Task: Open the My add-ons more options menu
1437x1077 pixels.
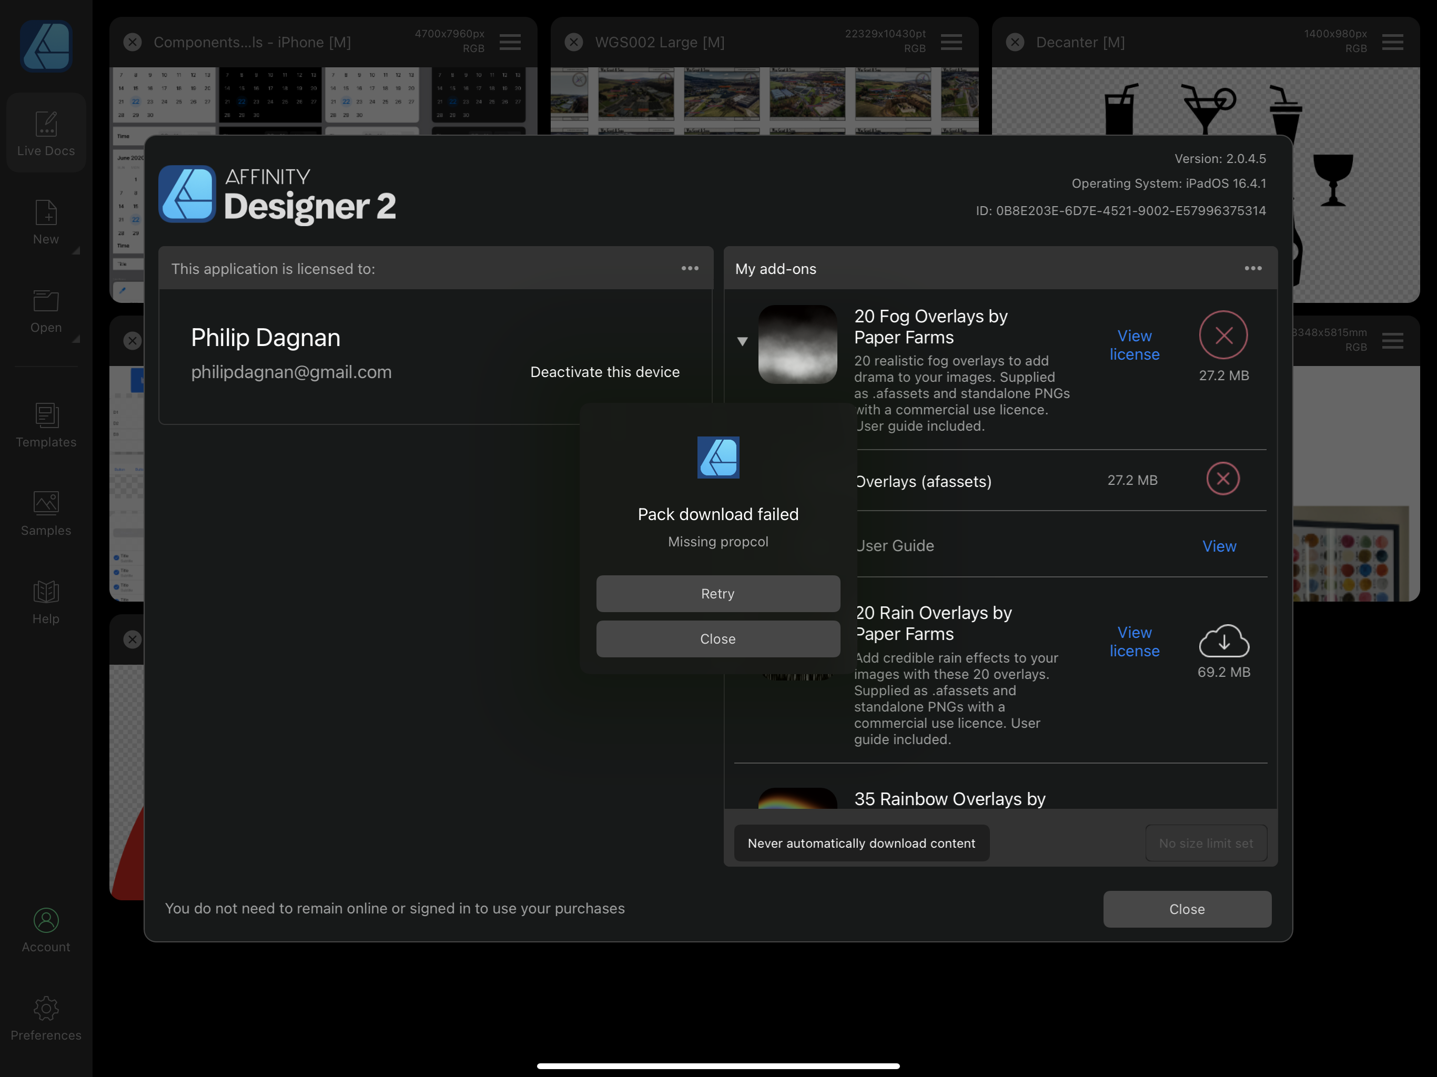Action: (1252, 268)
